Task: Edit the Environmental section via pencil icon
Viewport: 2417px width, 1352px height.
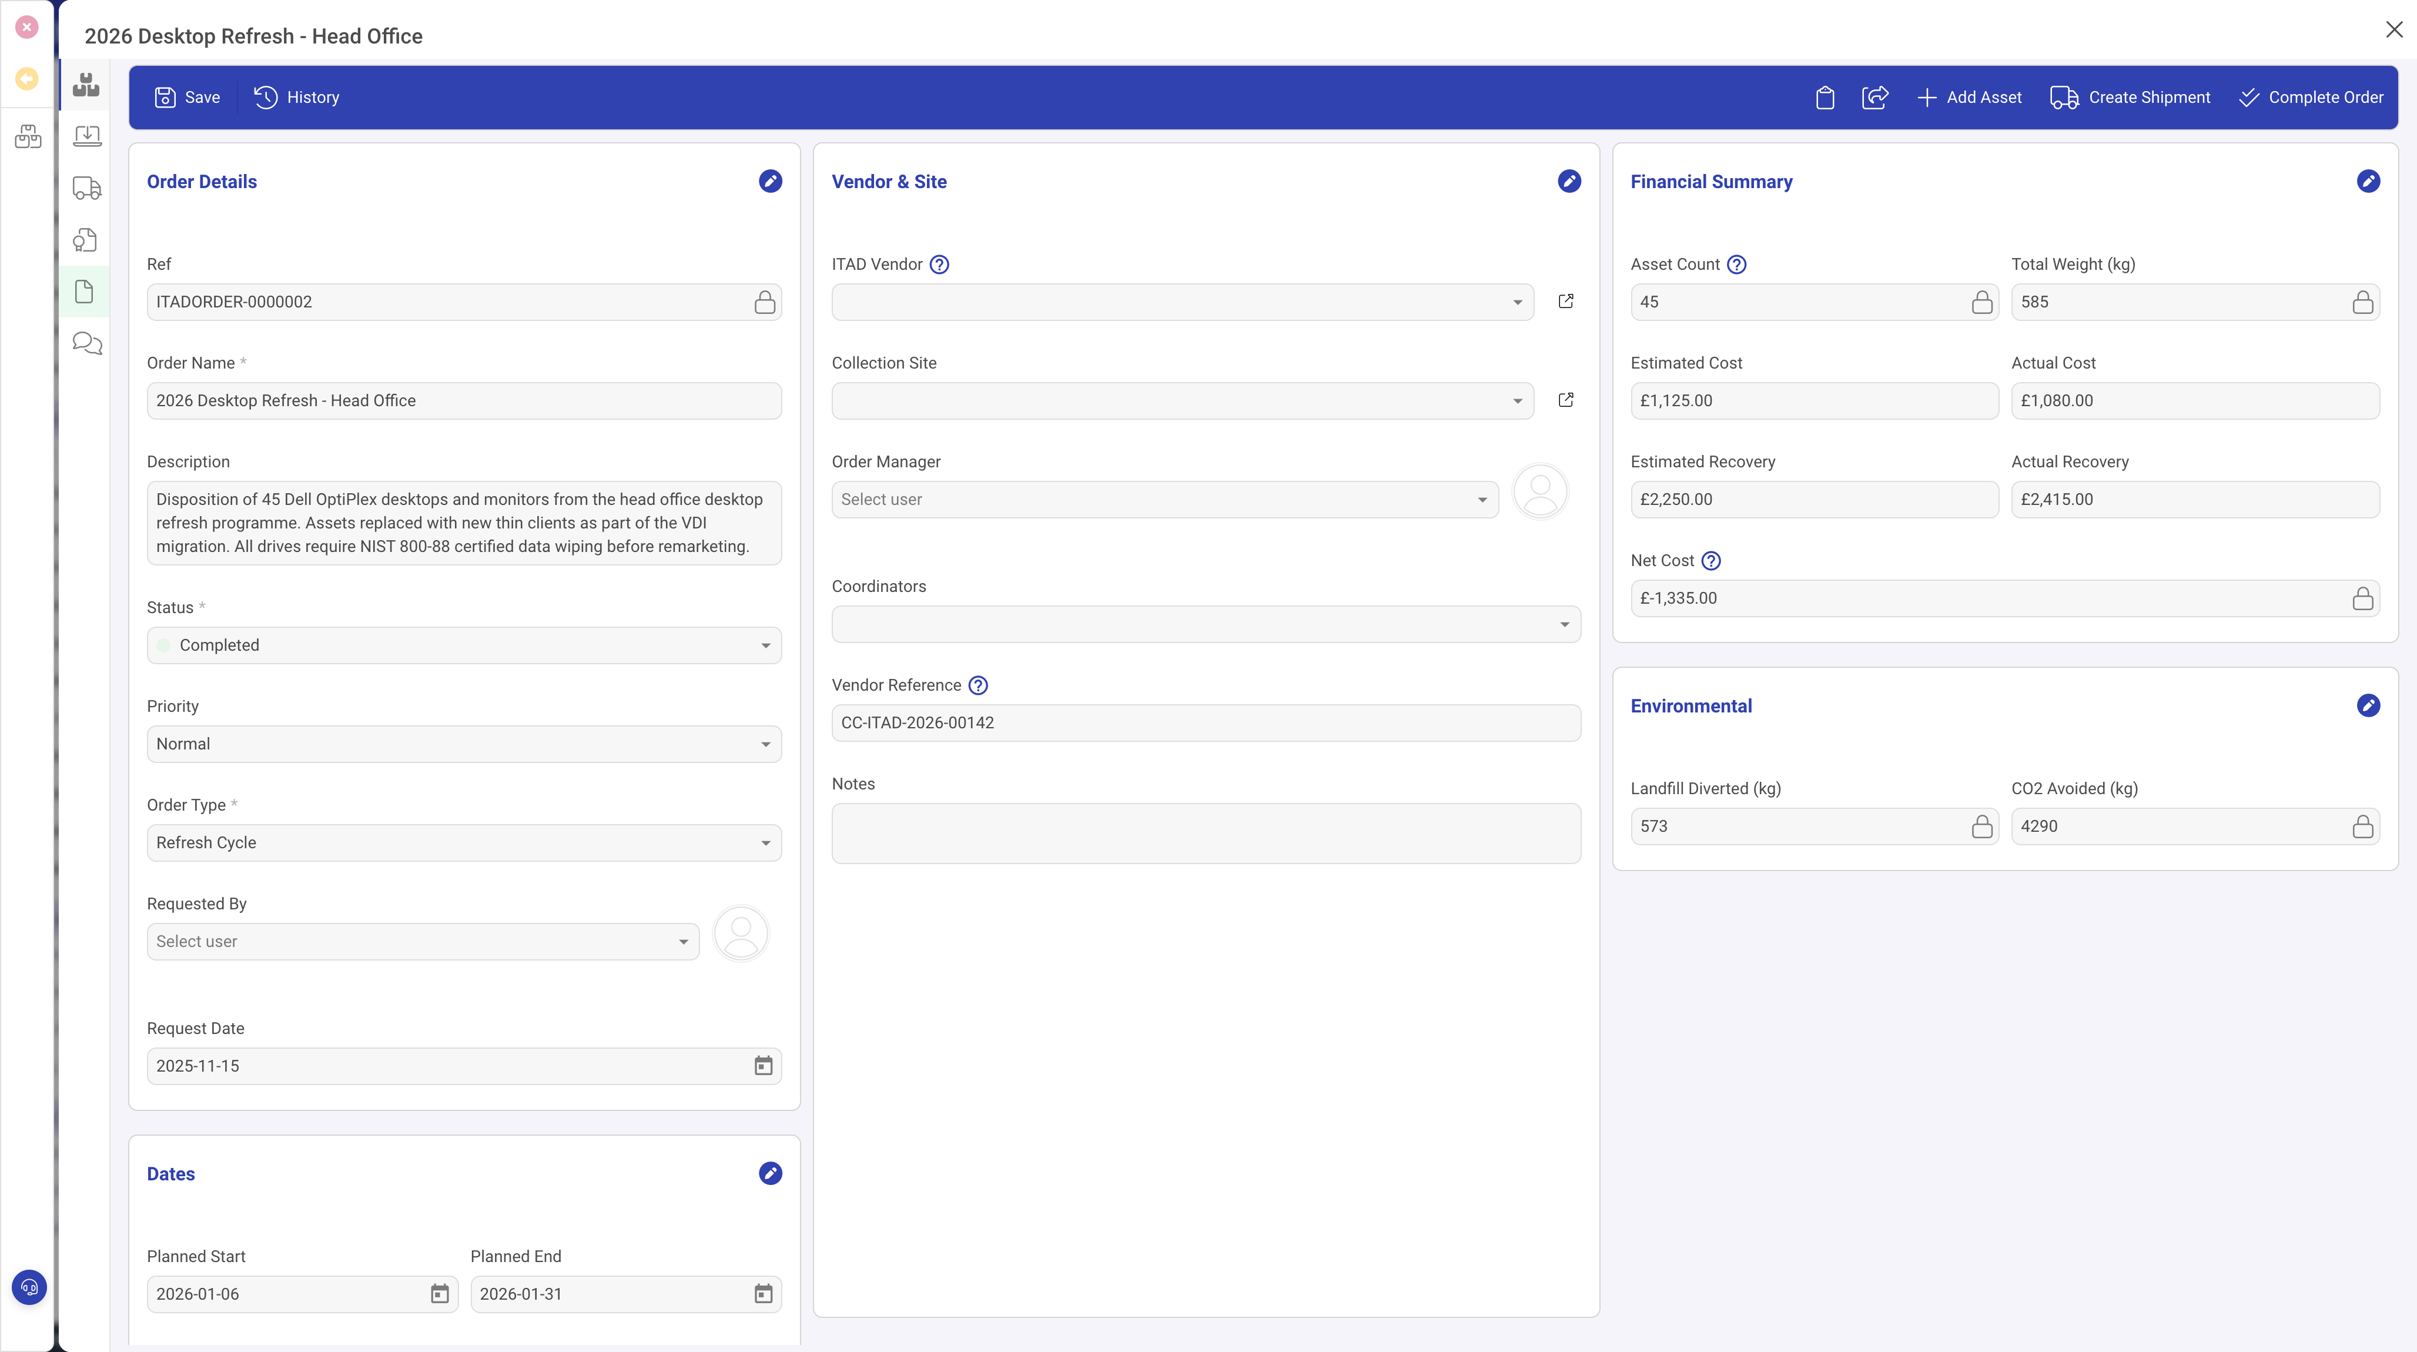Action: point(2368,705)
